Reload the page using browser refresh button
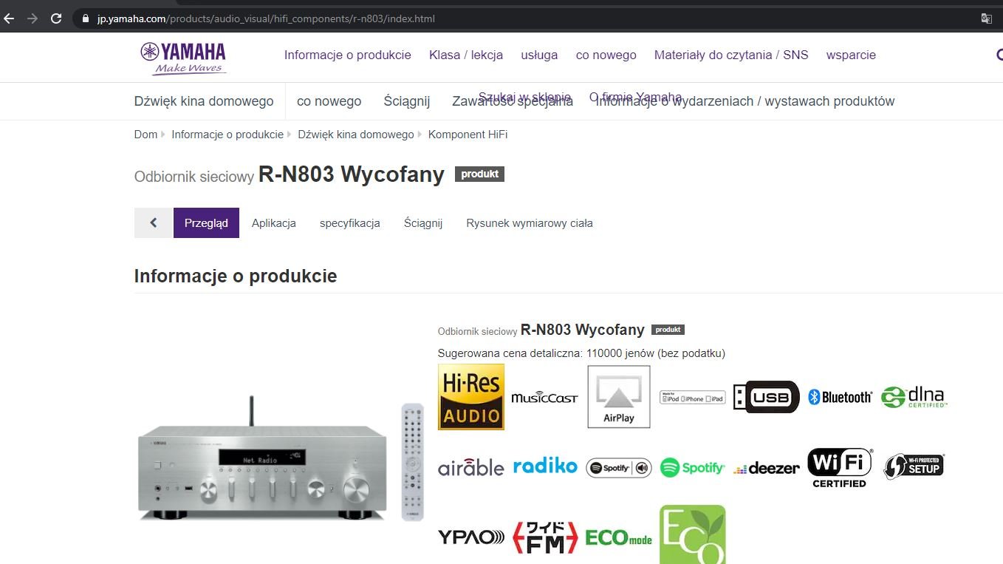The height and width of the screenshot is (564, 1003). tap(55, 18)
